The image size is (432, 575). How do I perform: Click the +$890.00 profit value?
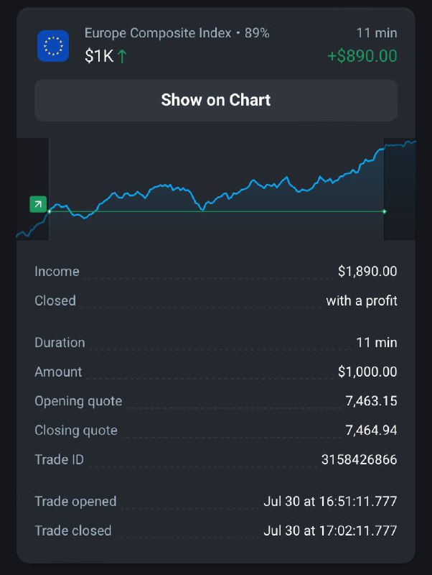(x=362, y=56)
